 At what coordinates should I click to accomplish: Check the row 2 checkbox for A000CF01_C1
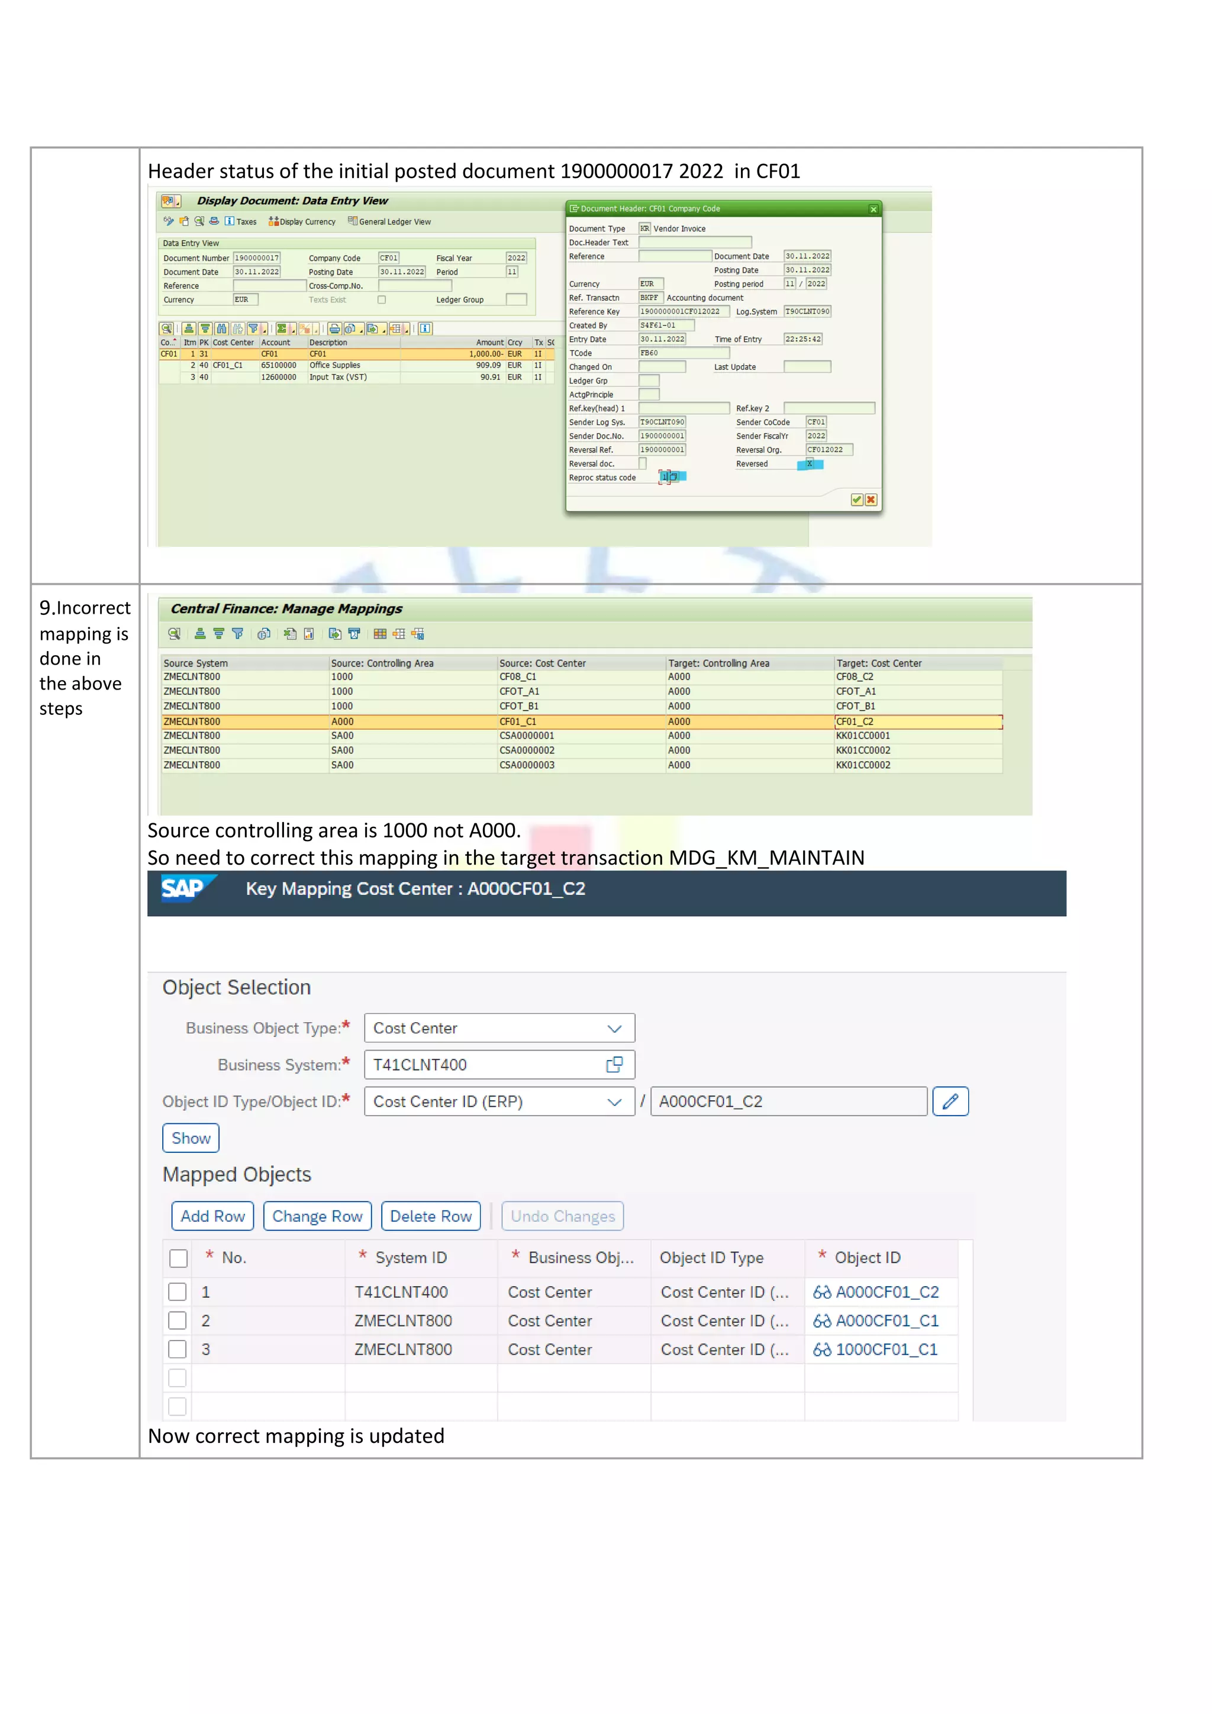(178, 1320)
